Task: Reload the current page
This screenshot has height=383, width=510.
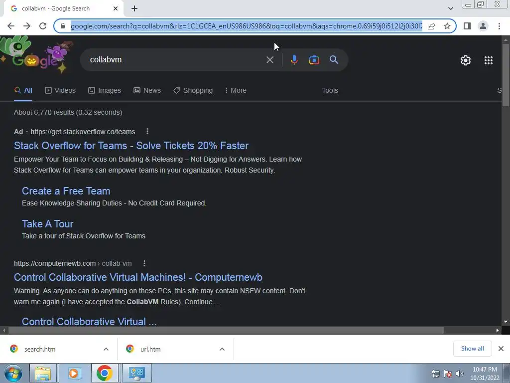Action: (43, 26)
